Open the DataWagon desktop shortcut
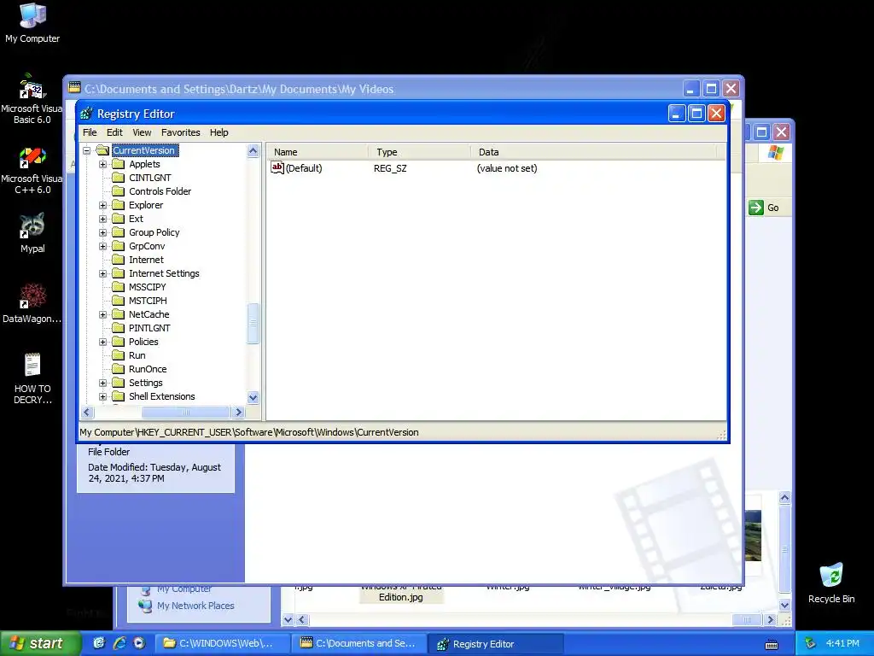 tap(32, 303)
